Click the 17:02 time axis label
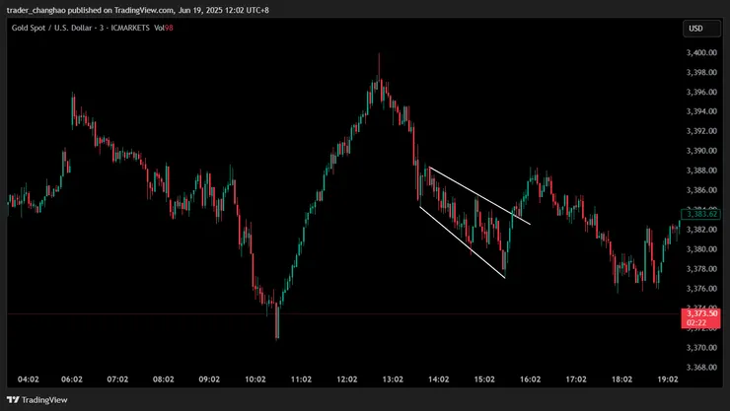The image size is (730, 411). (x=576, y=379)
